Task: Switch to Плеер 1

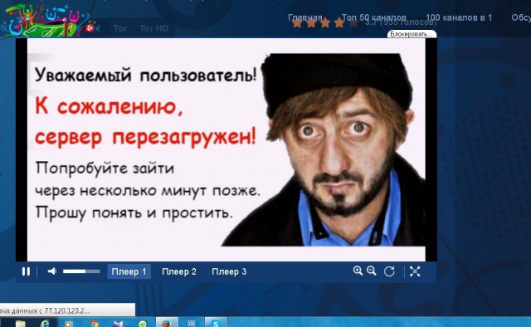Action: (129, 271)
